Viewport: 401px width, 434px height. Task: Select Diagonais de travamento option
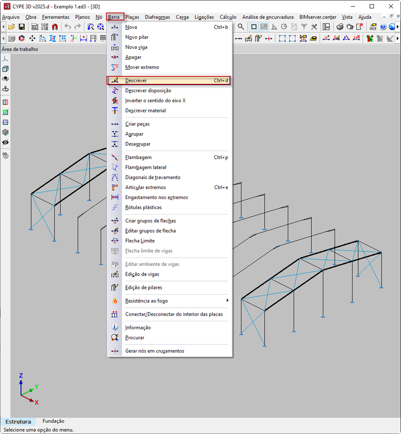point(168,177)
